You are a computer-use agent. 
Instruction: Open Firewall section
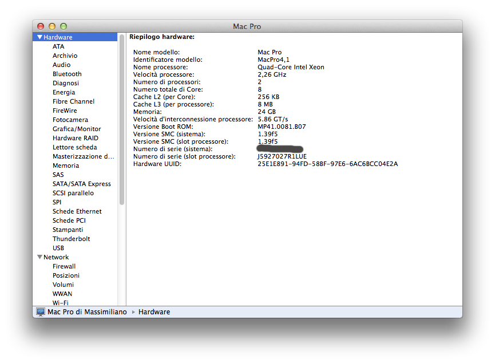[x=64, y=266]
